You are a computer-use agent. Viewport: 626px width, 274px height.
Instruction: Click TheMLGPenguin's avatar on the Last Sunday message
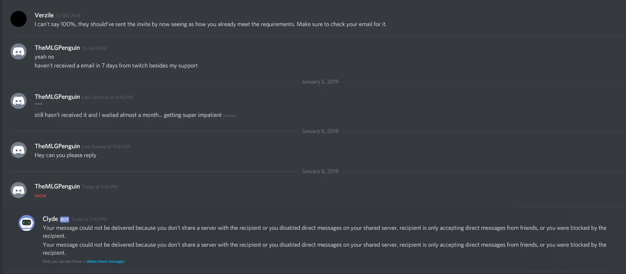click(x=19, y=150)
